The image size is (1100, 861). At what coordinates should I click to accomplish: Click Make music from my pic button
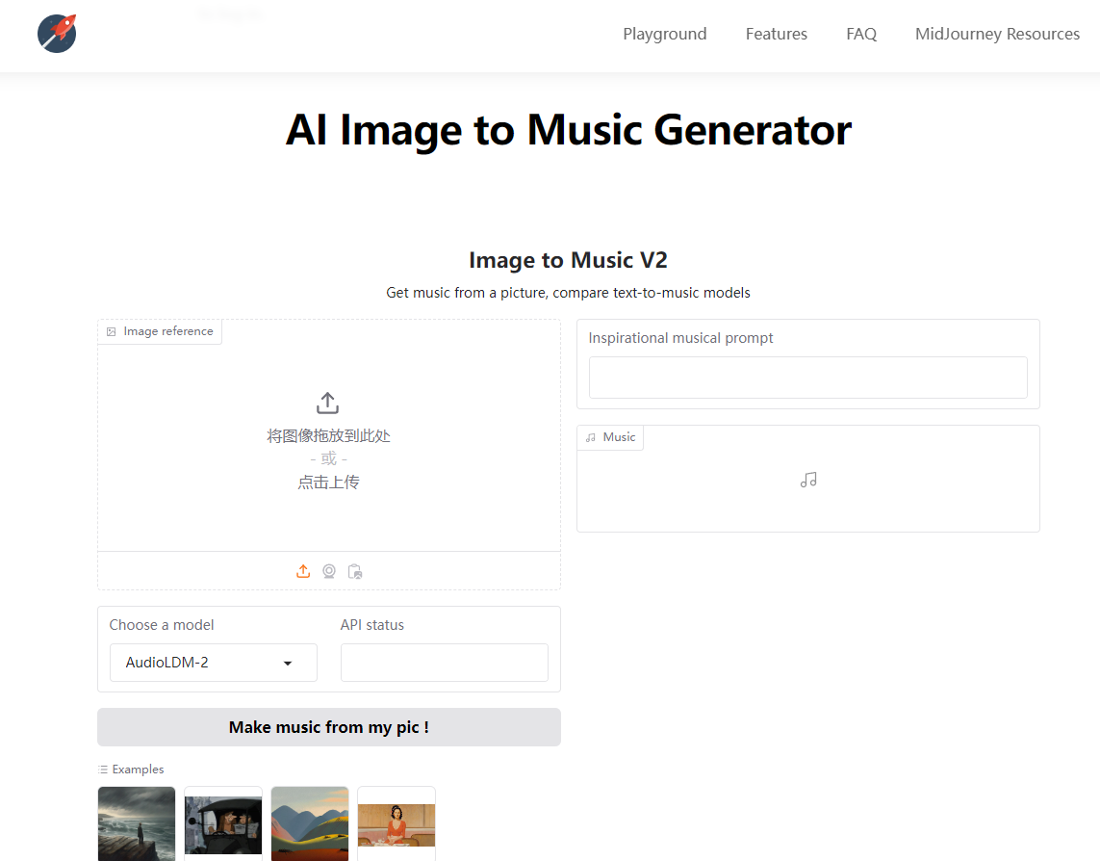click(x=329, y=727)
